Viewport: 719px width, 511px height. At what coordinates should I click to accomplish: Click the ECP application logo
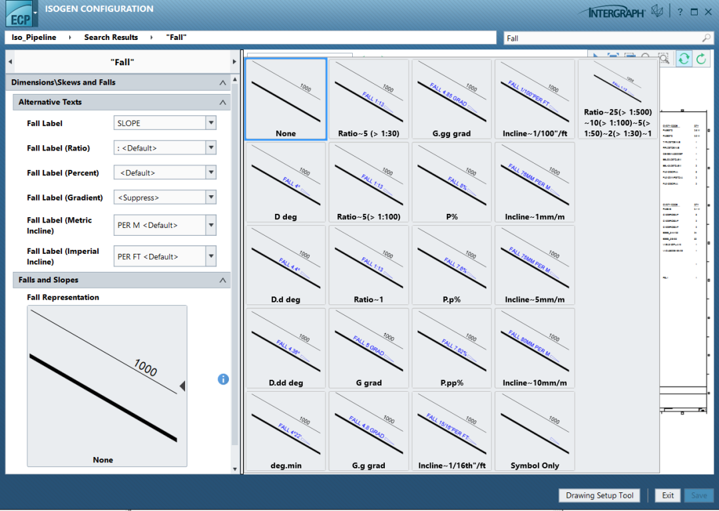coord(19,14)
